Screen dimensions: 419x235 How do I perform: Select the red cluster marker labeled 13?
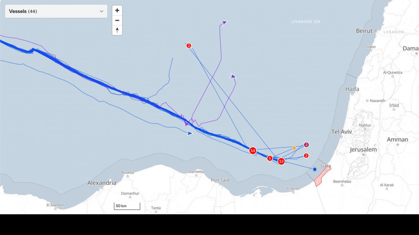click(281, 161)
